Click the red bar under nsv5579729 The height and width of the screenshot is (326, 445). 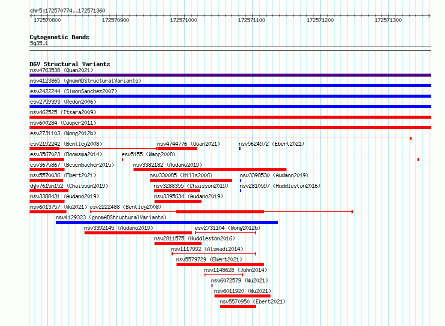coord(220,264)
